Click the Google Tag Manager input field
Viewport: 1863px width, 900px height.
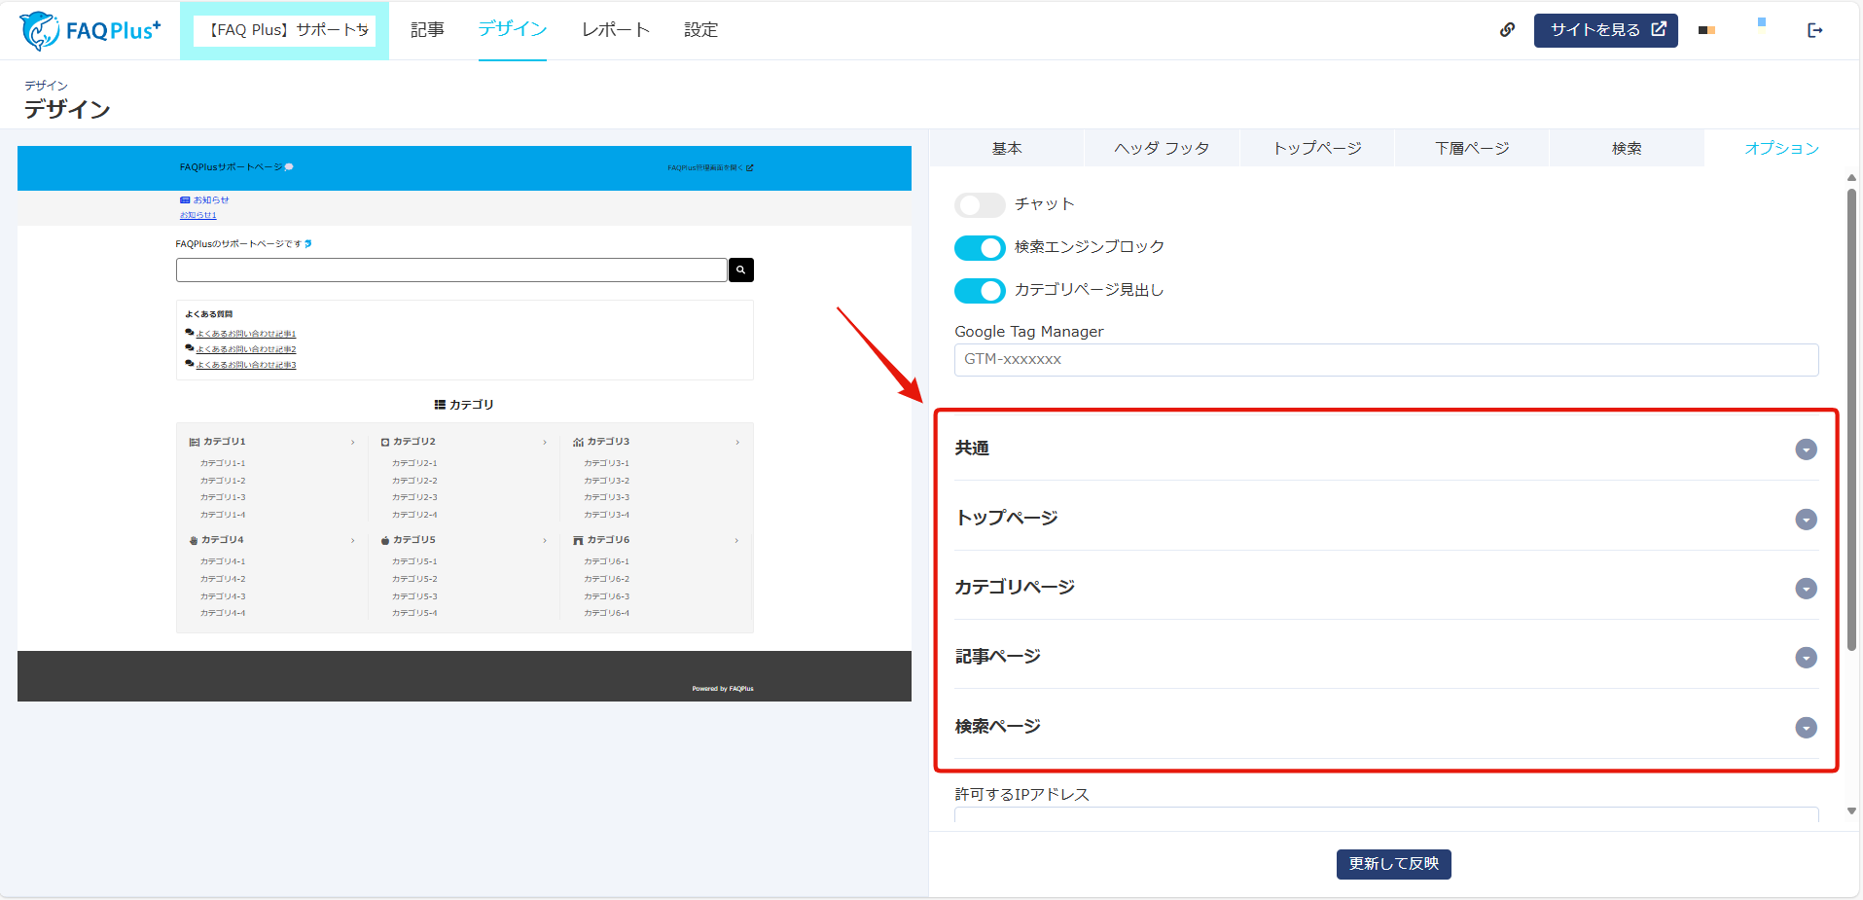pos(1385,360)
